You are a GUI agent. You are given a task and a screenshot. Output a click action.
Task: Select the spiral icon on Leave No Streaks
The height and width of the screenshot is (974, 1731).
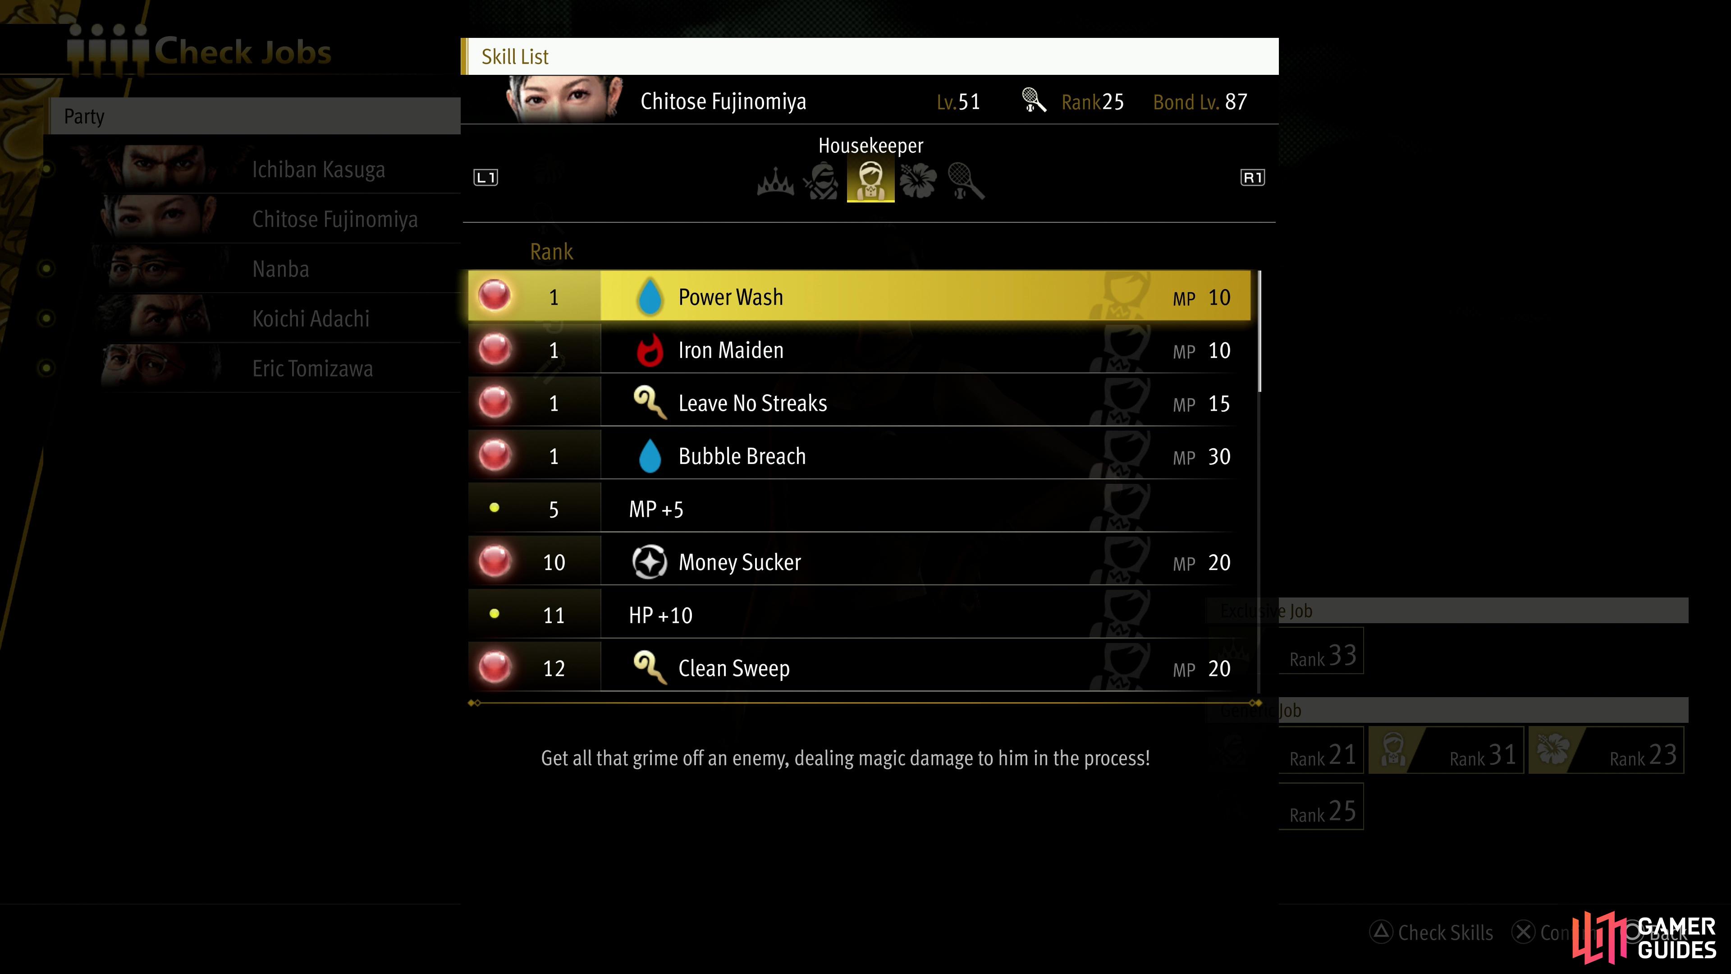651,402
